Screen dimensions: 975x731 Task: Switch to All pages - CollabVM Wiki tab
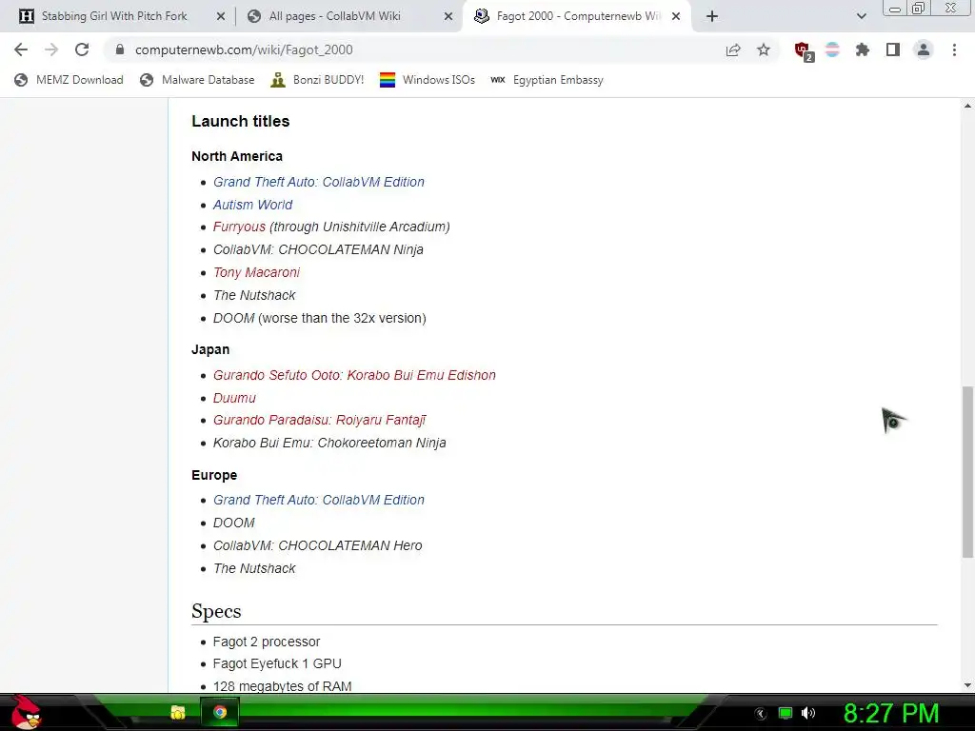click(x=334, y=16)
